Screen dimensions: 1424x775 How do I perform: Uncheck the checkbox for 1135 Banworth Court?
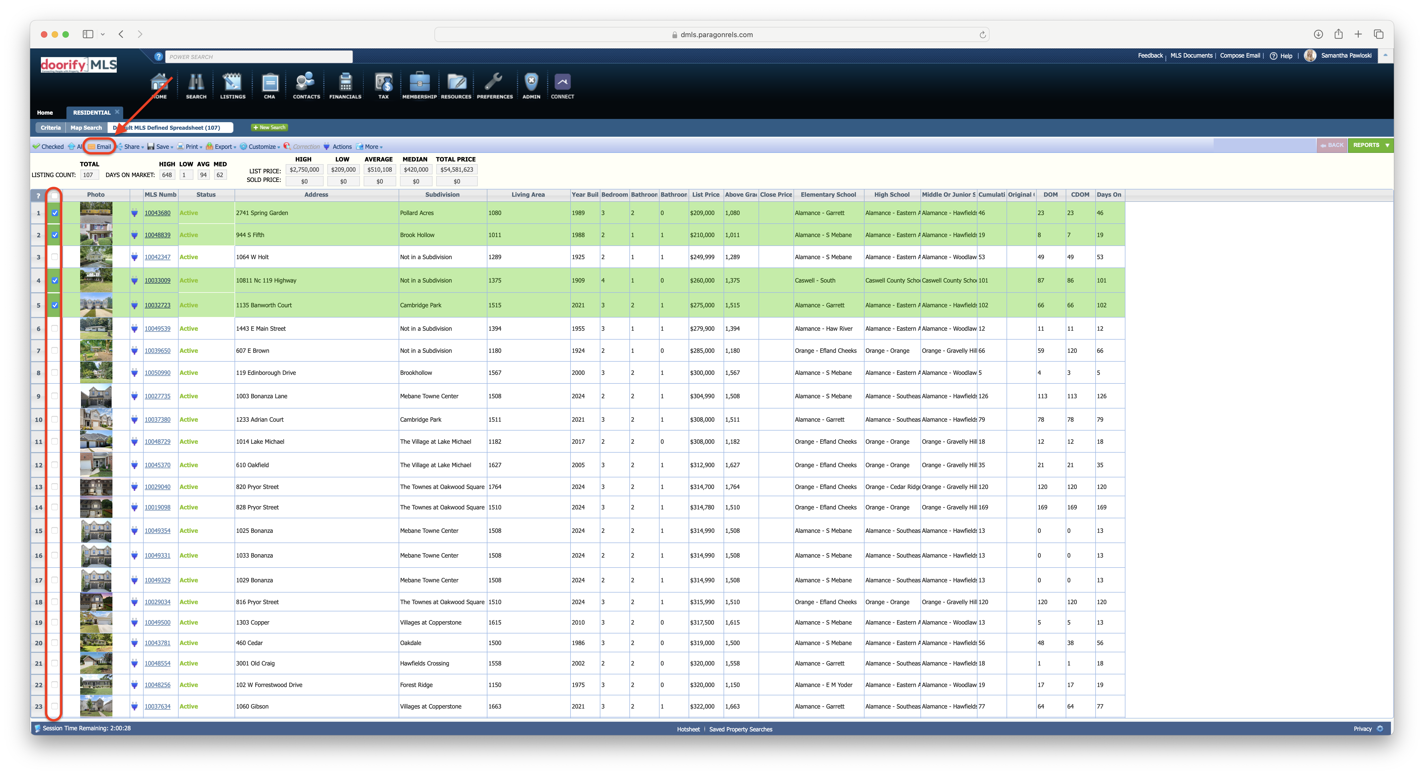point(55,305)
